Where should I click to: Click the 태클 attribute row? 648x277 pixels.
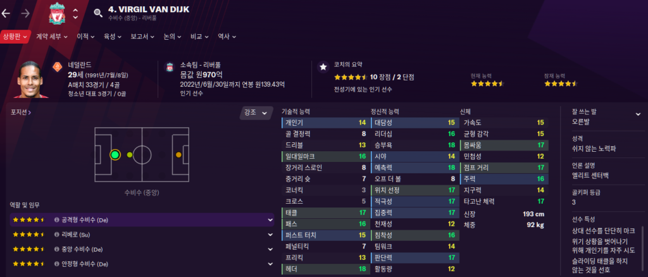coord(325,213)
